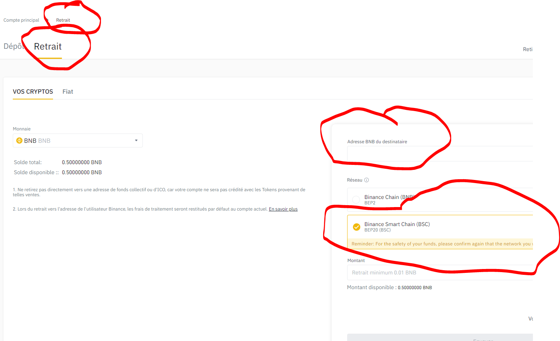The height and width of the screenshot is (341, 560).
Task: Click the Montant disponible 0.50000000 BNB value
Action: coord(414,288)
